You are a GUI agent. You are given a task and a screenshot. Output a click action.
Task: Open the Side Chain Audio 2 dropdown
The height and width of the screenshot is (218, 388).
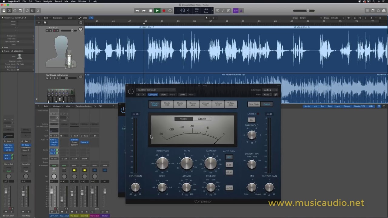coord(270,90)
